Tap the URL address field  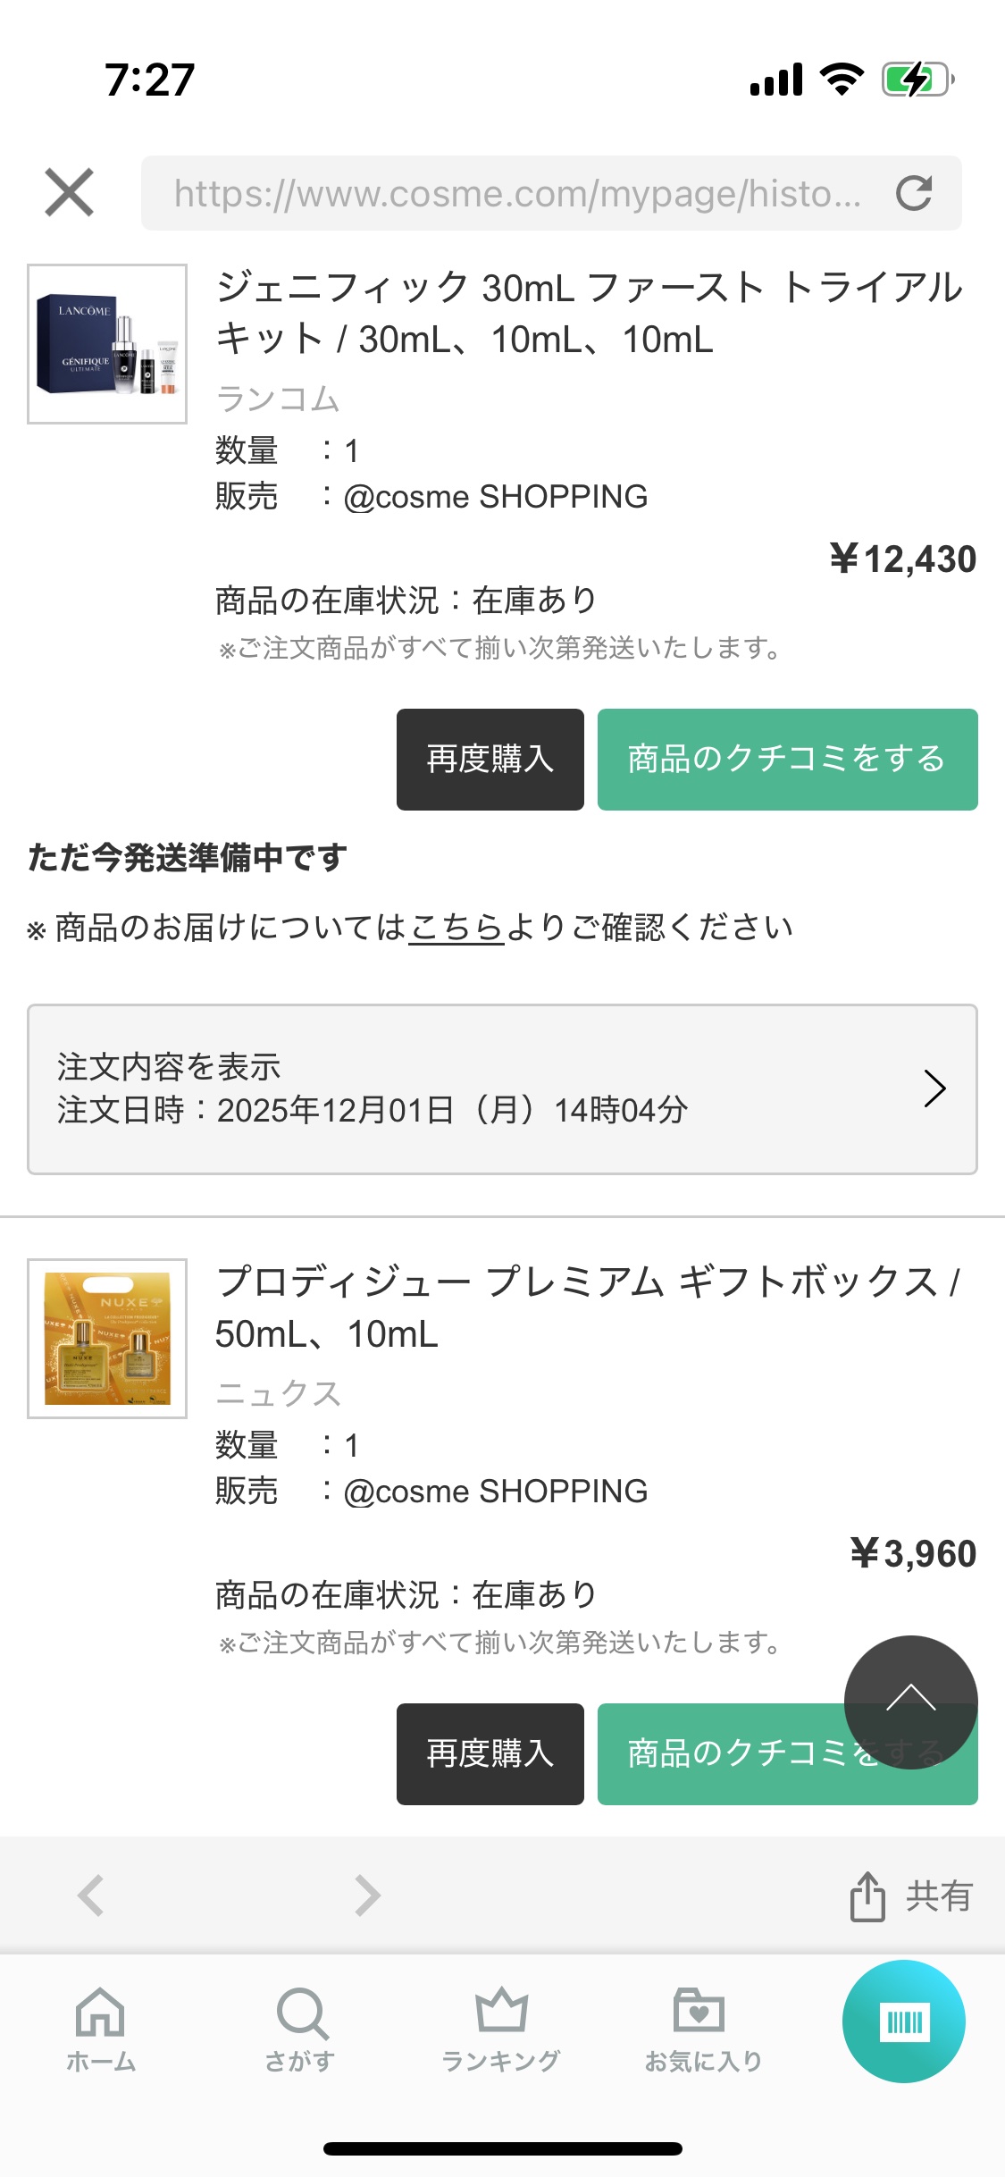click(x=516, y=193)
